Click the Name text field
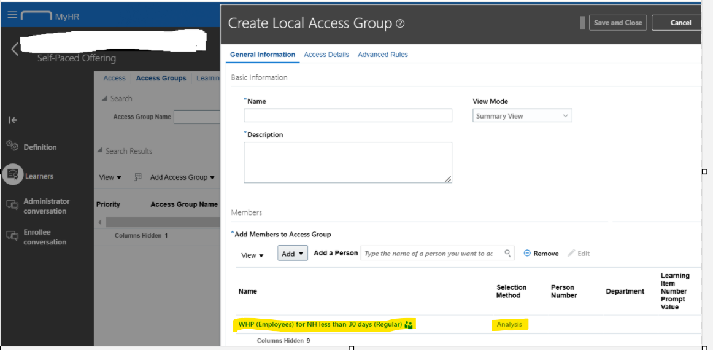 tap(348, 115)
